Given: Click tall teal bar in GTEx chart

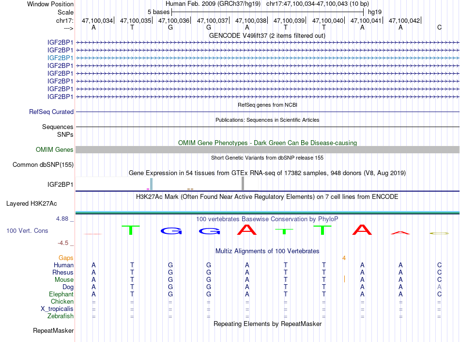Looking at the screenshot, I should [151, 184].
